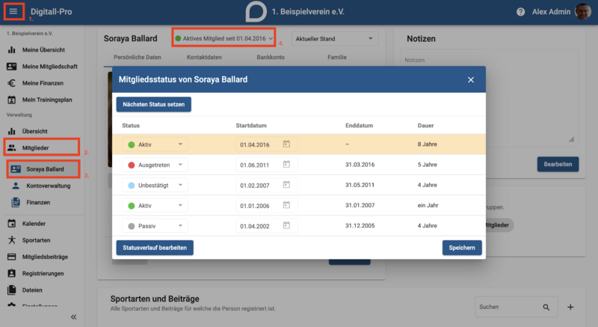
Task: Expand the Ausgetreten status dropdown
Action: pyautogui.click(x=155, y=165)
